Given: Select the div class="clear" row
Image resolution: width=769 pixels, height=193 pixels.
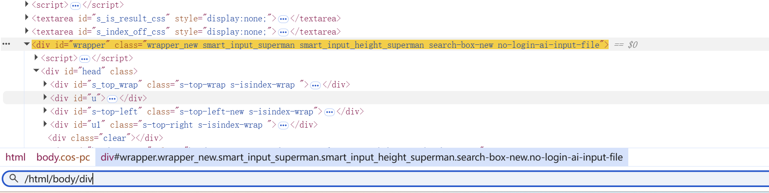Looking at the screenshot, I should pyautogui.click(x=106, y=138).
